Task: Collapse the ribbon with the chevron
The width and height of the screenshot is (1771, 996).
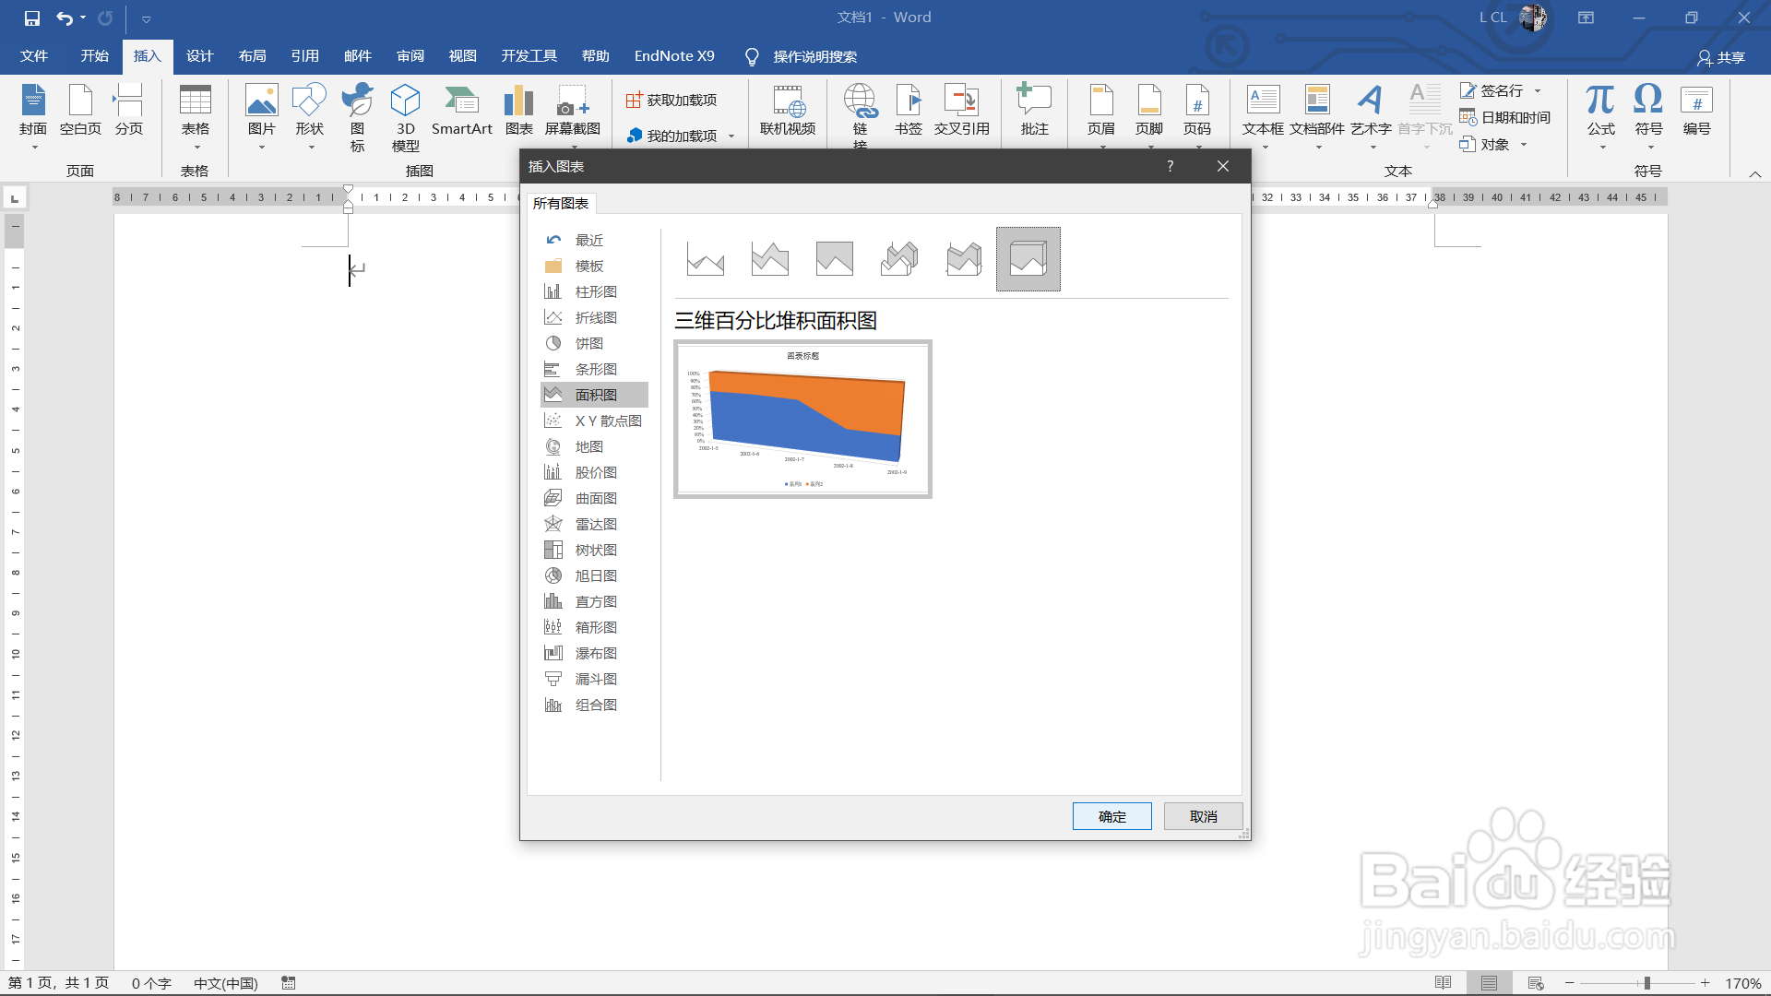Action: [1755, 173]
